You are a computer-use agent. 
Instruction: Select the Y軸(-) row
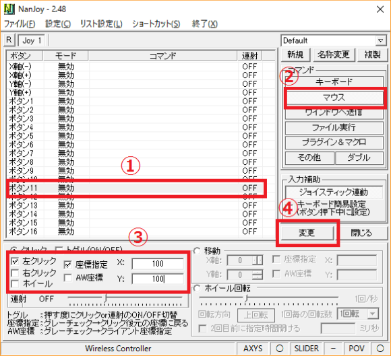click(141, 84)
